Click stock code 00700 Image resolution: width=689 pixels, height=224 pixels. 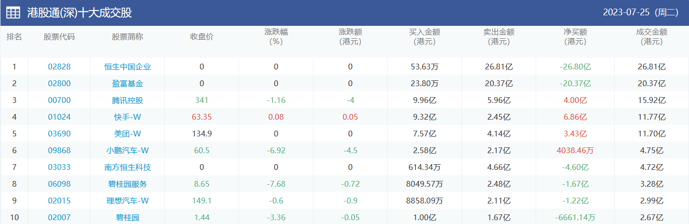click(59, 101)
